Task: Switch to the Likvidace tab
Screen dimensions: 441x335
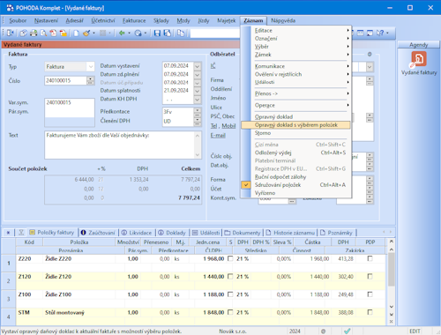Action: click(137, 233)
